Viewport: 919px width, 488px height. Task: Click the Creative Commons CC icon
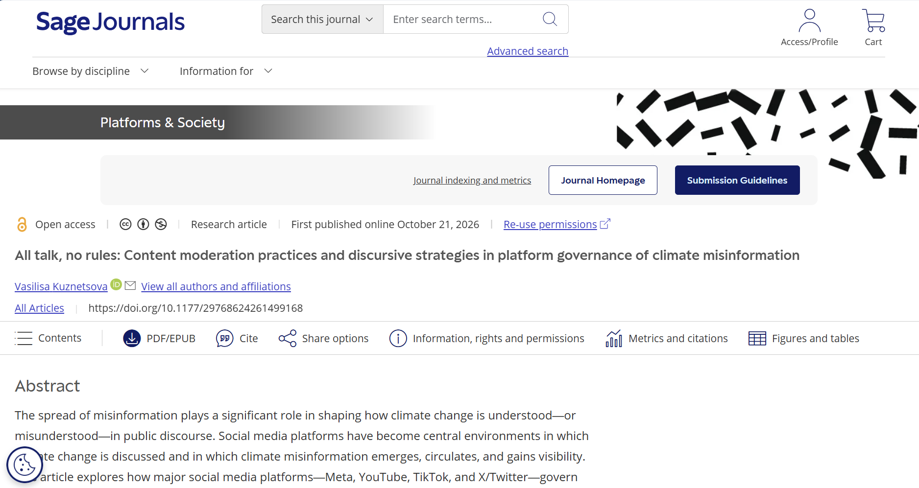coord(125,224)
